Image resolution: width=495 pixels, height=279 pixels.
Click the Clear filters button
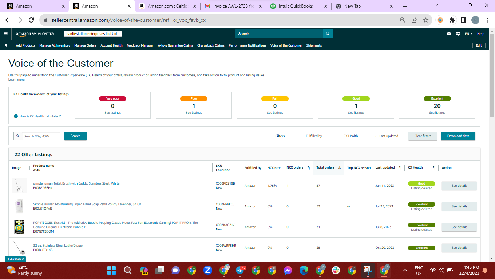tap(423, 136)
